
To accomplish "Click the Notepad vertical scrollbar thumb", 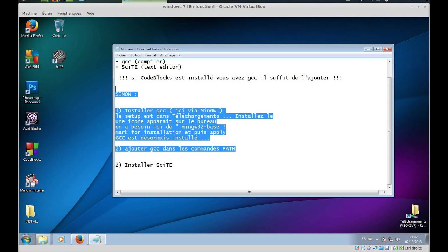I will pyautogui.click(x=390, y=131).
